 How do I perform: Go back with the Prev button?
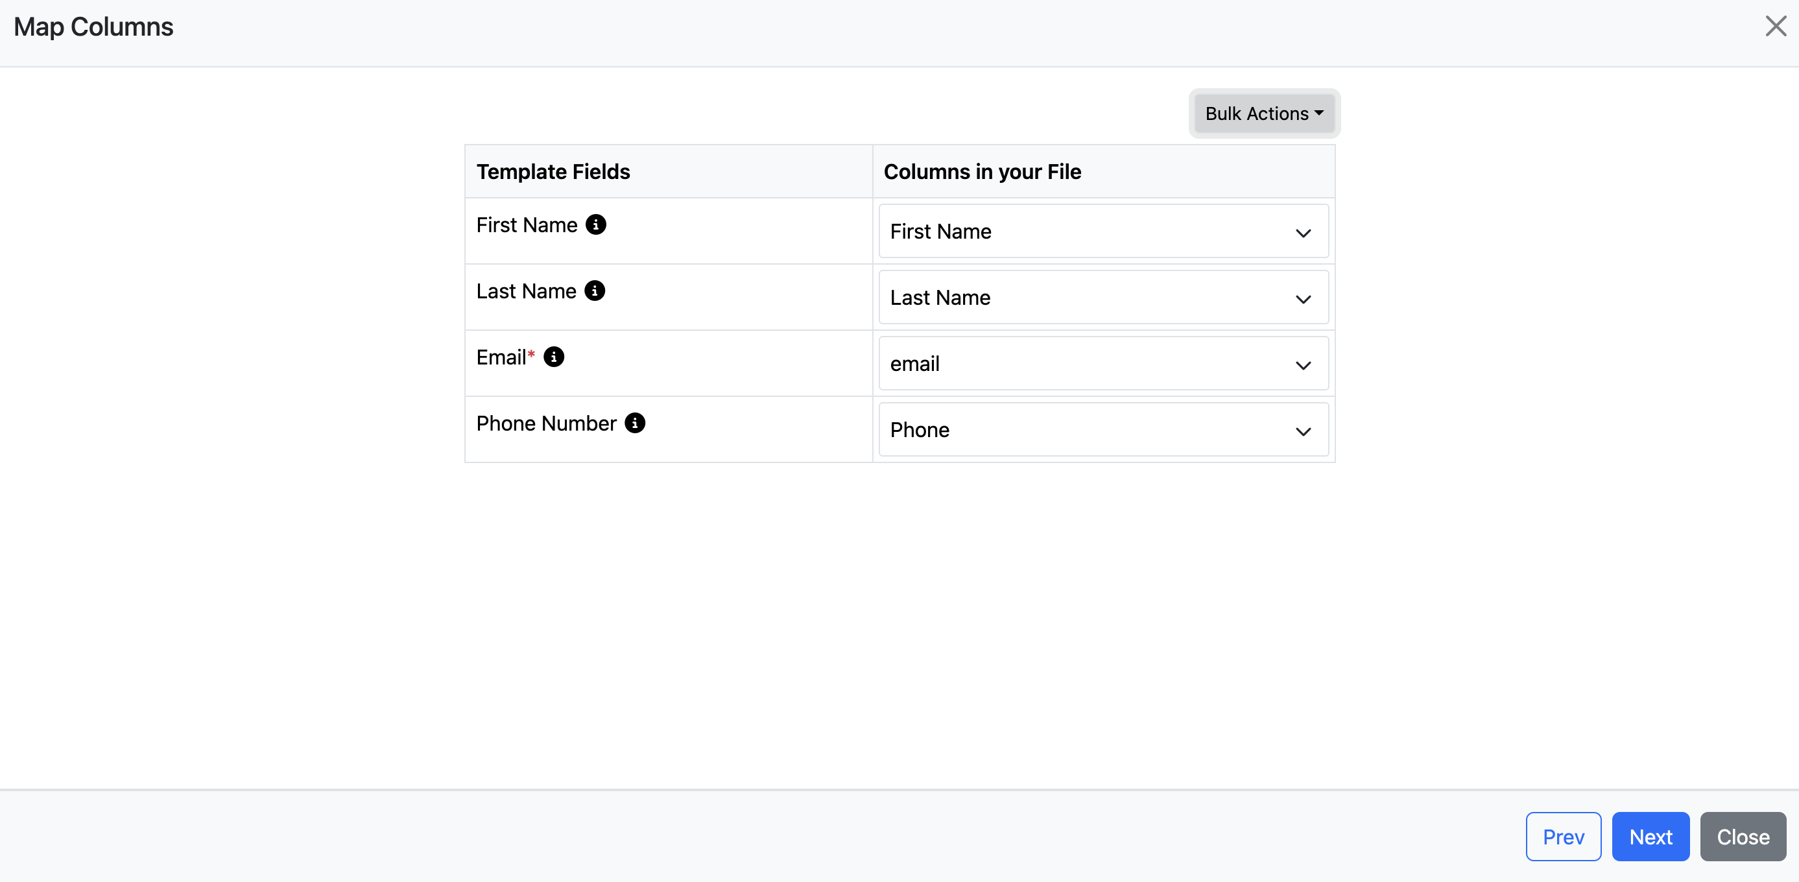1563,837
